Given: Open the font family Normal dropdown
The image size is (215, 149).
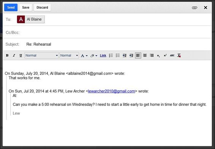Looking at the screenshot, I should (x=42, y=55).
